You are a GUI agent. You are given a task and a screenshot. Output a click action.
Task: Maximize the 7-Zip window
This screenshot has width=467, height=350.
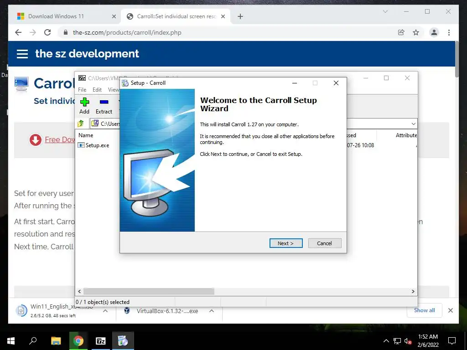(x=386, y=78)
